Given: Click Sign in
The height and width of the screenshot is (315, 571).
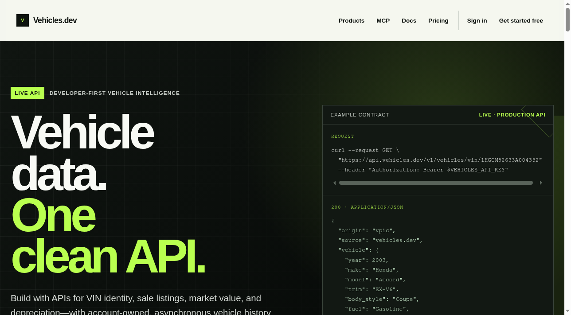Looking at the screenshot, I should [x=477, y=20].
